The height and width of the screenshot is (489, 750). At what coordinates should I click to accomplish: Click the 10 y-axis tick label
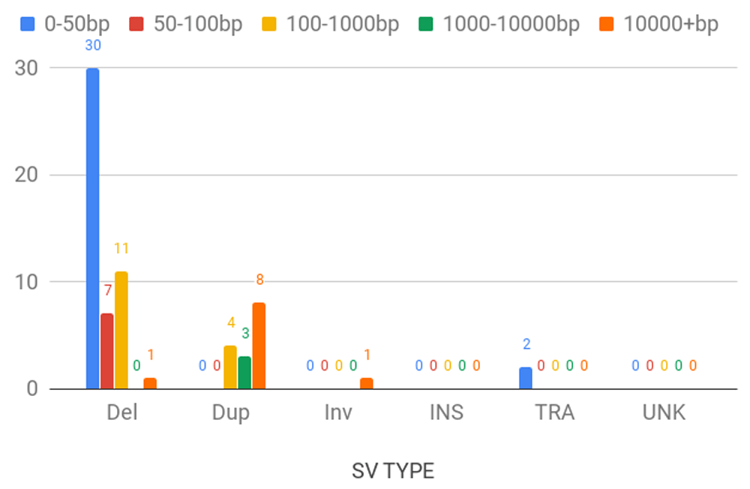coord(26,282)
